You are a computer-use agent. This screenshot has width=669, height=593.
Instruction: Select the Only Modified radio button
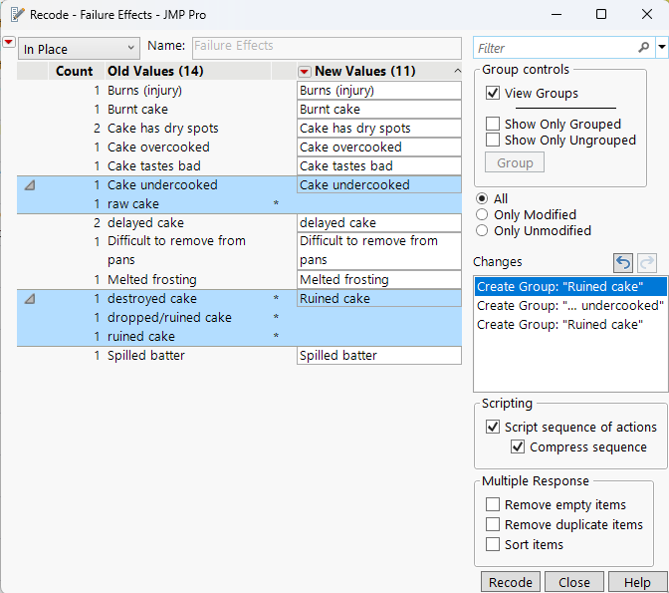(x=483, y=214)
